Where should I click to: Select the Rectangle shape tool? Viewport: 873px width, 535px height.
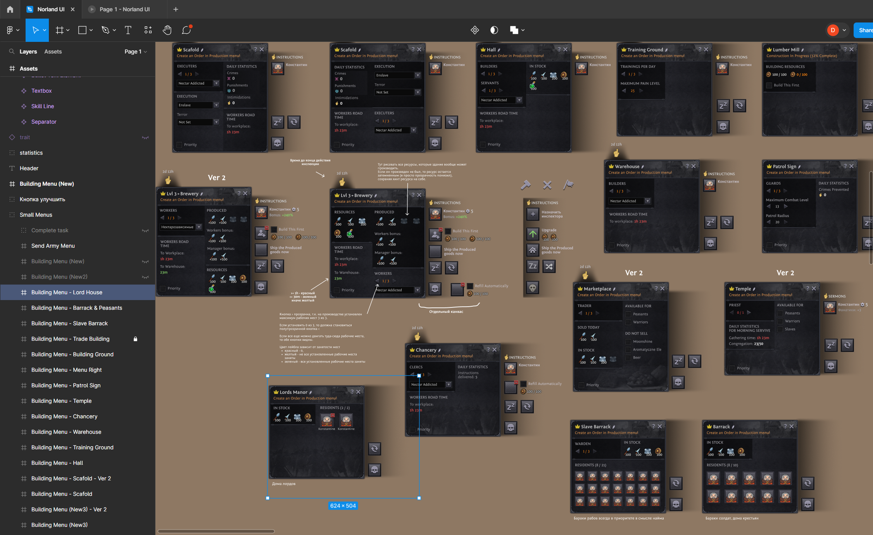[82, 30]
